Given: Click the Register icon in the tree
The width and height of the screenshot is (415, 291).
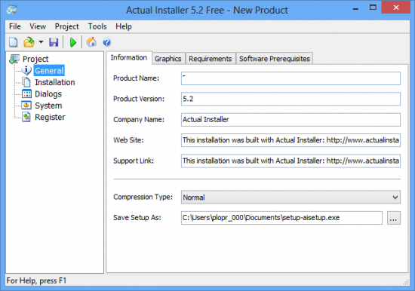Looking at the screenshot, I should [26, 117].
